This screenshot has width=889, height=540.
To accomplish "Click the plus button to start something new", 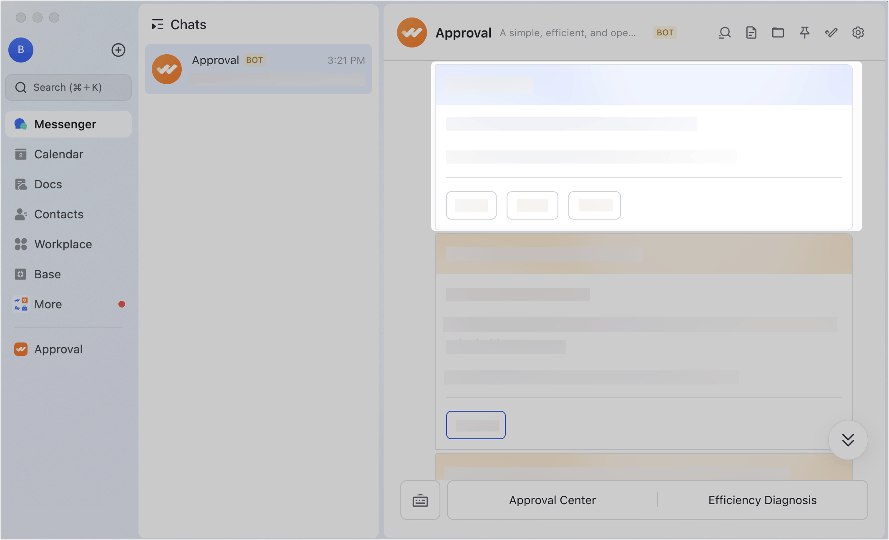I will tap(118, 50).
